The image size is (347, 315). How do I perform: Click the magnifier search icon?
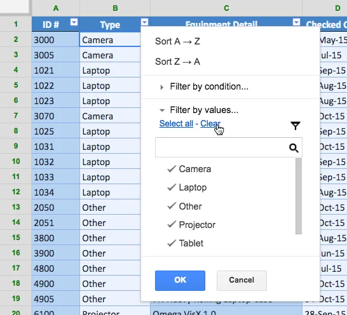tap(294, 148)
